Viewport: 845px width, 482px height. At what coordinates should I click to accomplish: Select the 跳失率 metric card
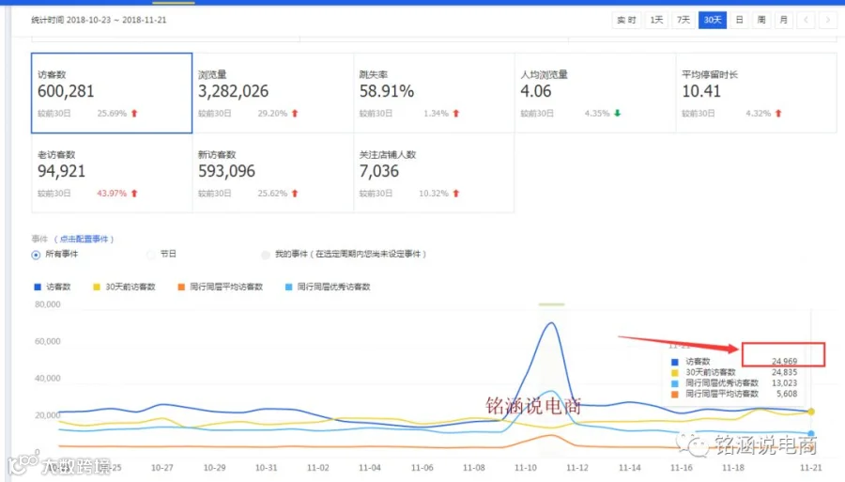click(x=435, y=93)
